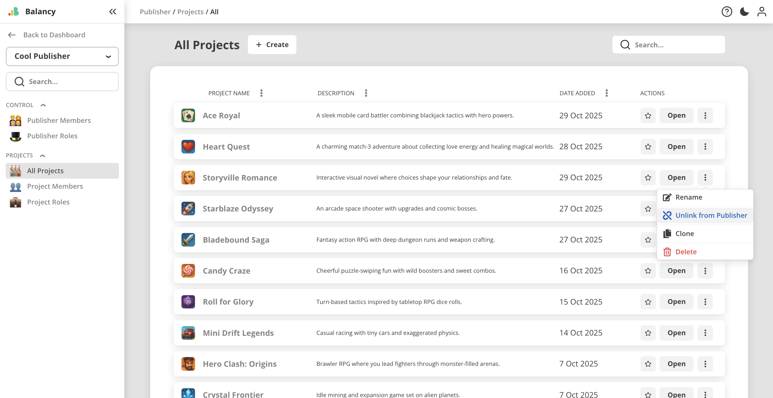Collapse the sidebar with double-chevron icon
The image size is (773, 398).
(x=113, y=12)
